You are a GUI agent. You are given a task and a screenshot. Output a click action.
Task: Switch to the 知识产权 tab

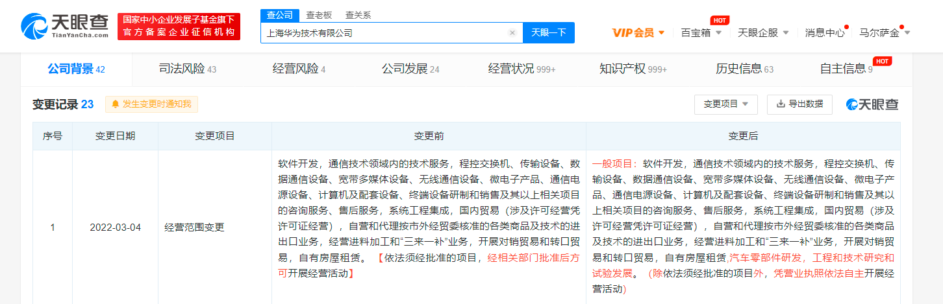[633, 69]
